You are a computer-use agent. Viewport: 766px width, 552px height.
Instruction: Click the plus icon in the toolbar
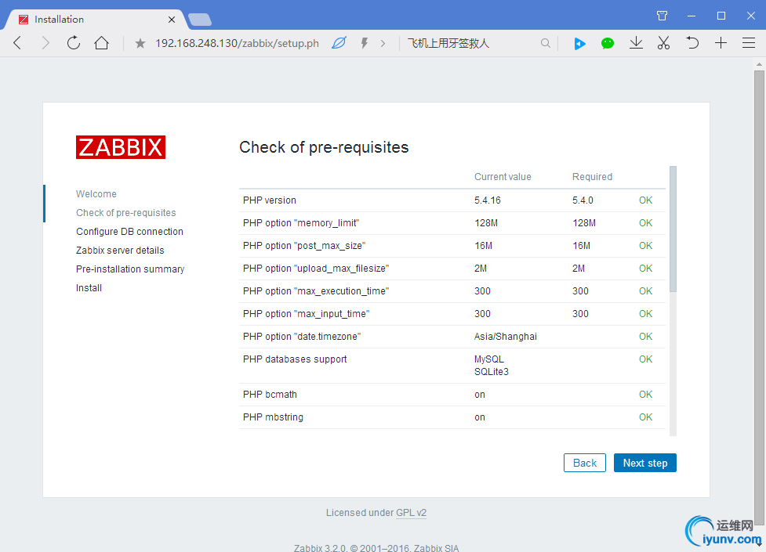[721, 43]
